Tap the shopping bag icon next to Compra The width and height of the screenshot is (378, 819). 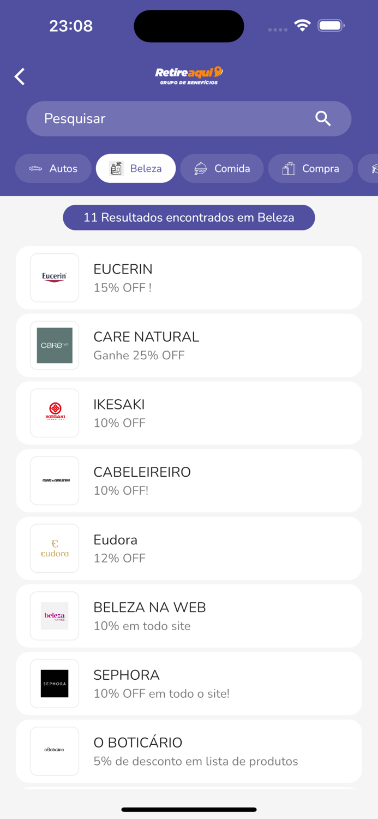click(289, 168)
